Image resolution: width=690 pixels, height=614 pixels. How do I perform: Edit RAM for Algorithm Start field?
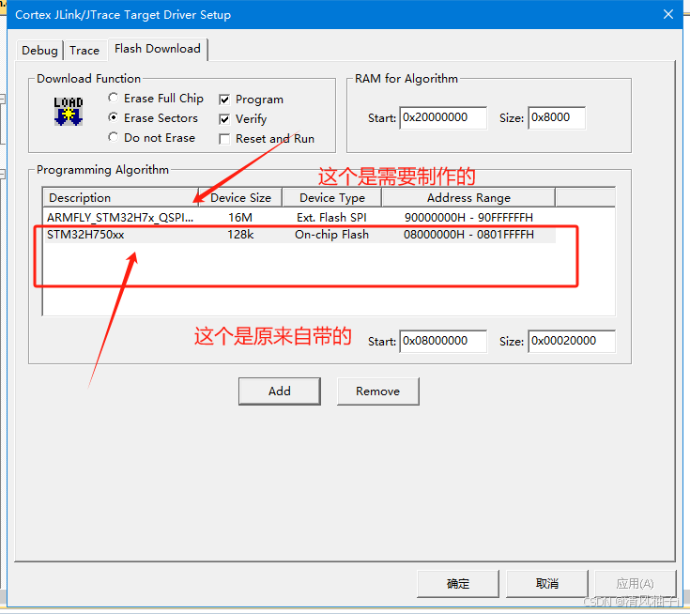(x=443, y=118)
